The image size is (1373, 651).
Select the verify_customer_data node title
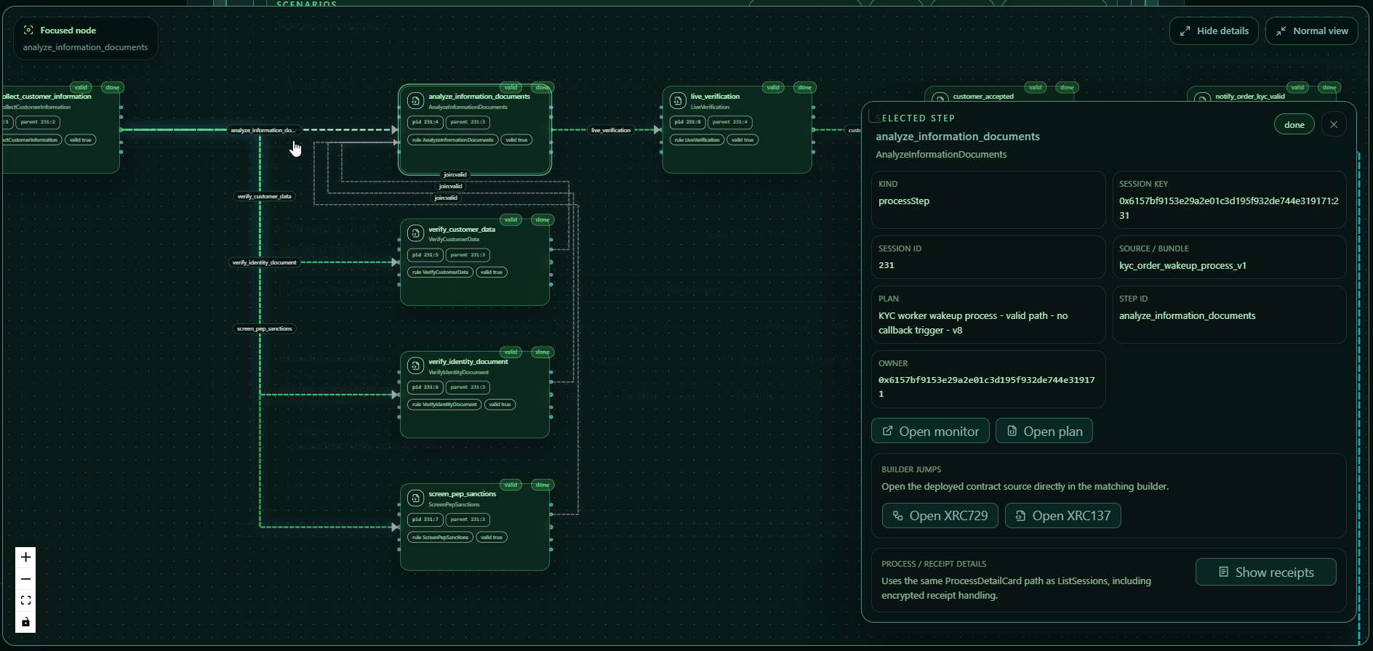462,229
